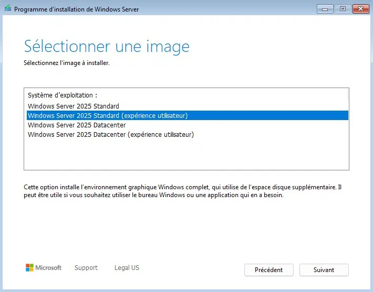Click the Microsoft wordmark text

click(x=48, y=268)
